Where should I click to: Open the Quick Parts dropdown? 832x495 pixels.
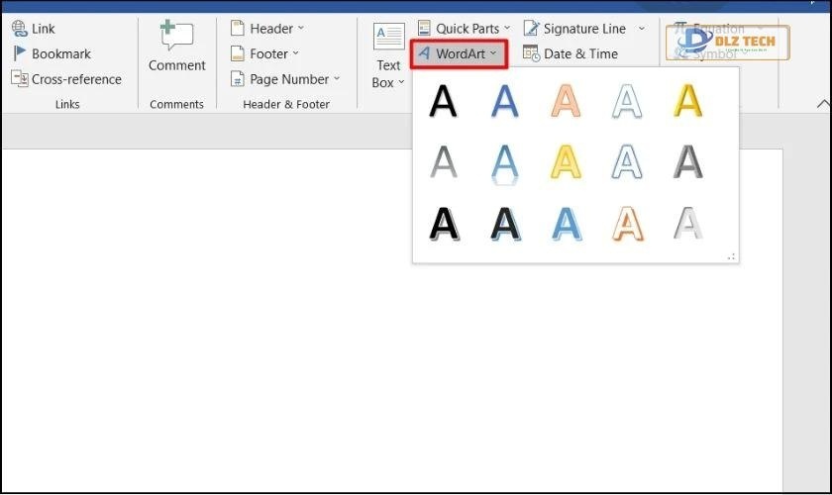(x=464, y=29)
